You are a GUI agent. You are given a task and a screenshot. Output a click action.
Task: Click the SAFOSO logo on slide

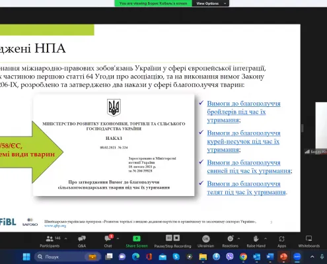click(x=30, y=222)
